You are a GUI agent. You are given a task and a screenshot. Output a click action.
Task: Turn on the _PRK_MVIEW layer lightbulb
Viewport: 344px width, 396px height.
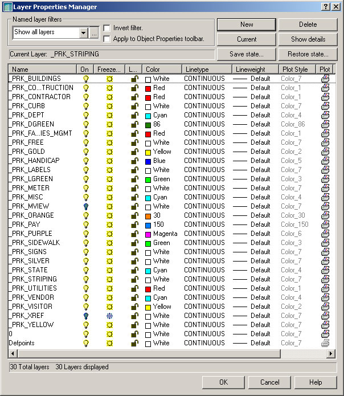pos(86,206)
